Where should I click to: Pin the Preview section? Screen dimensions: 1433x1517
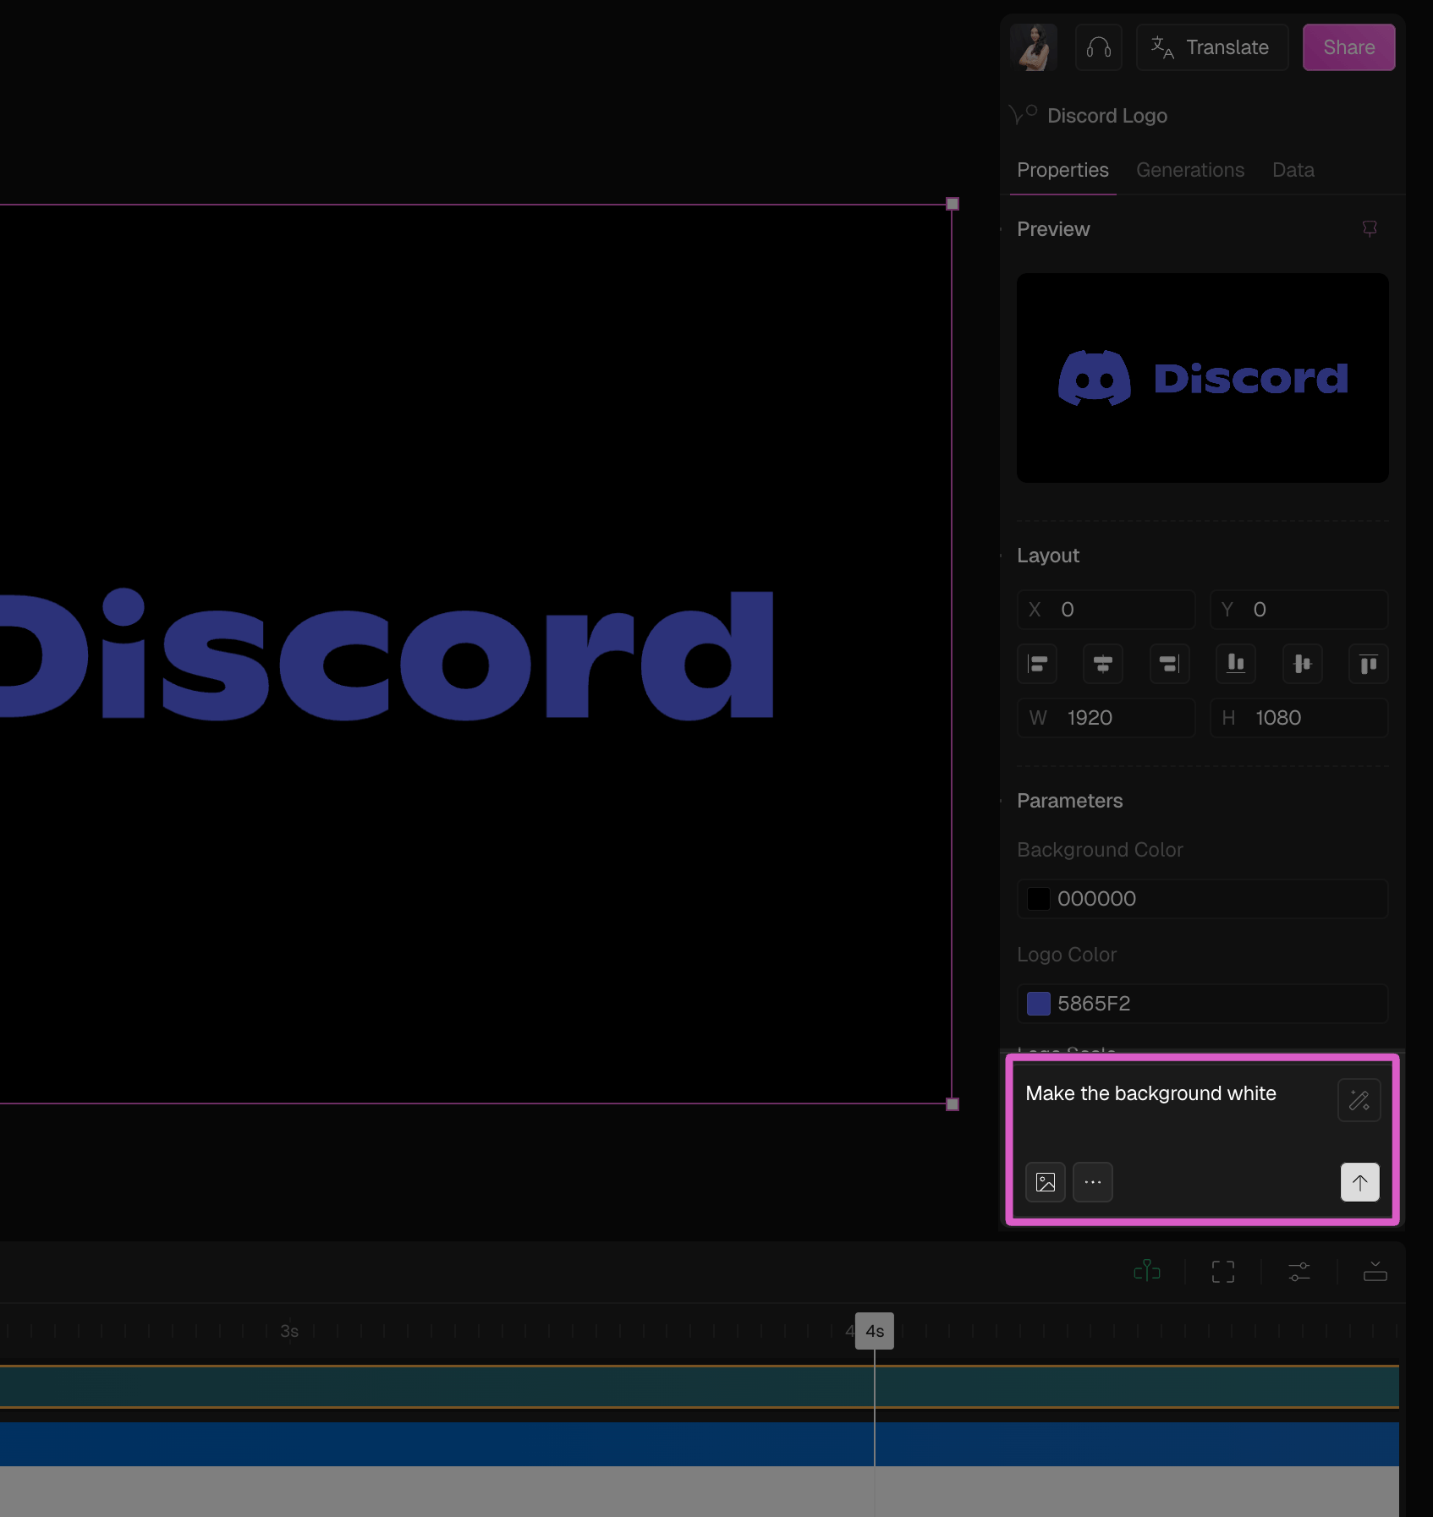coord(1369,229)
